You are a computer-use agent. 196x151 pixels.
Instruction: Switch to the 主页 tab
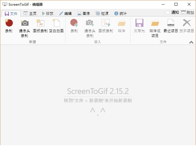point(30,13)
